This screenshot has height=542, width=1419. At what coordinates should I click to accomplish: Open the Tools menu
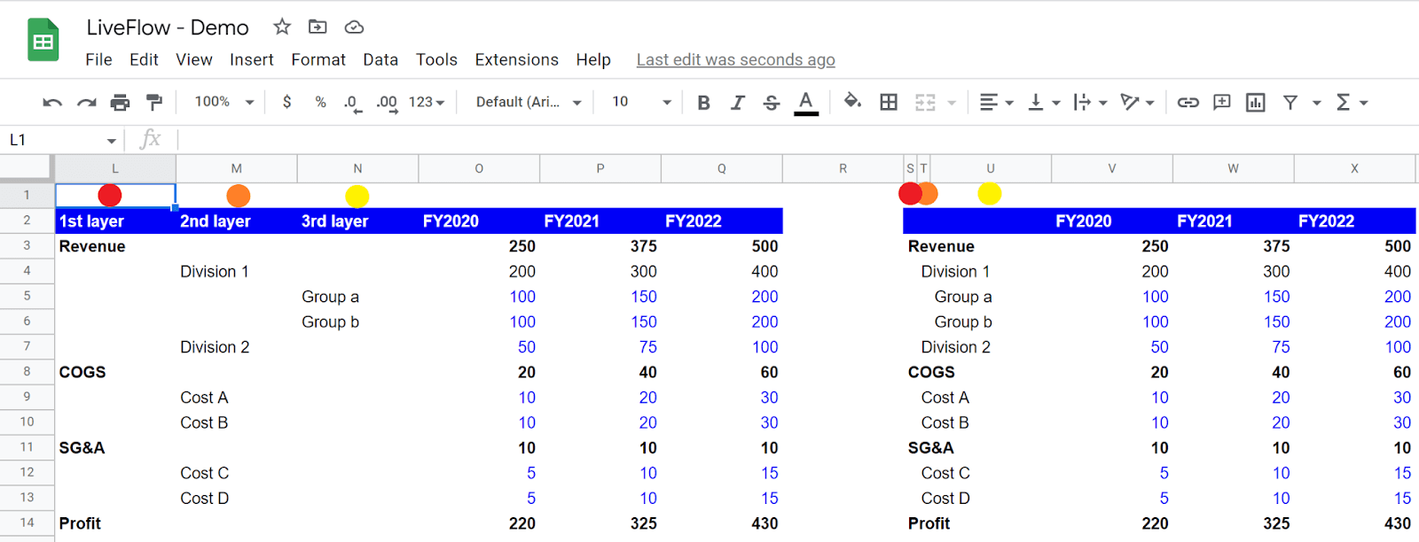pos(436,59)
